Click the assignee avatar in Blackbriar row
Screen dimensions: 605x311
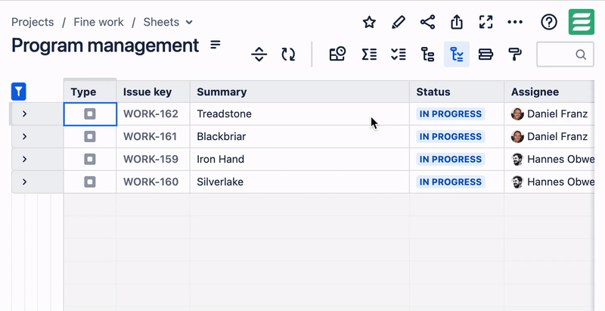(x=517, y=136)
